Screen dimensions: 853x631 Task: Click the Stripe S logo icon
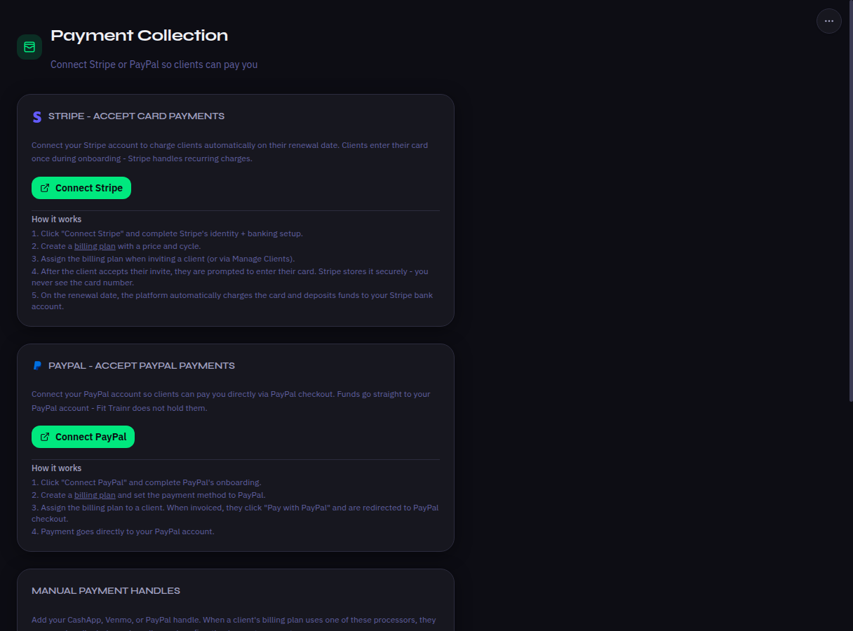tap(37, 116)
